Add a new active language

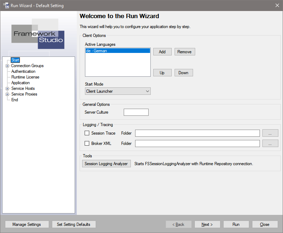pos(162,52)
